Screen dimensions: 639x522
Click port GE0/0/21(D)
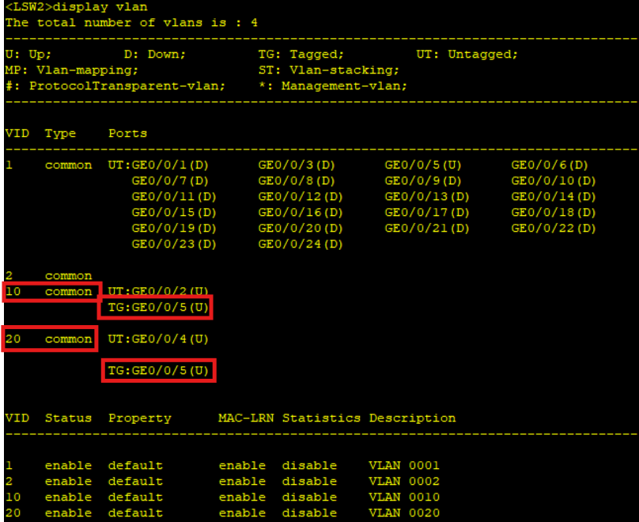pos(427,229)
